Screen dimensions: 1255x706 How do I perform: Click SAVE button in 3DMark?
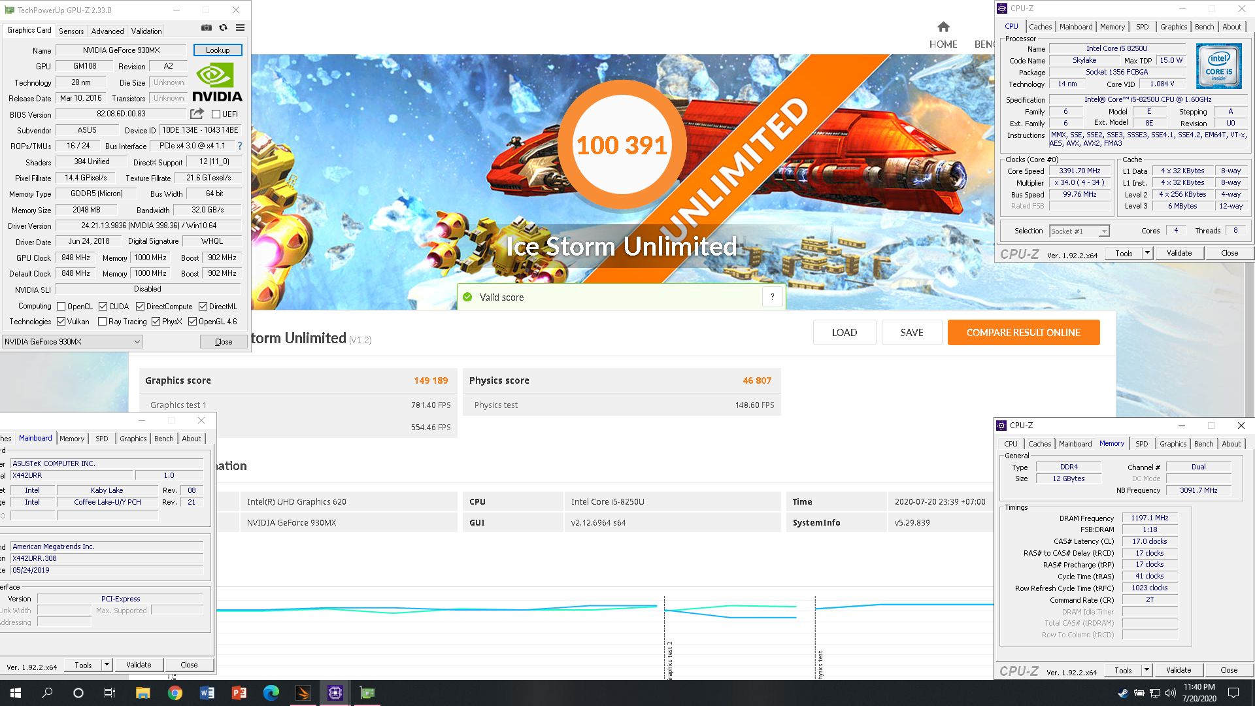(x=912, y=332)
